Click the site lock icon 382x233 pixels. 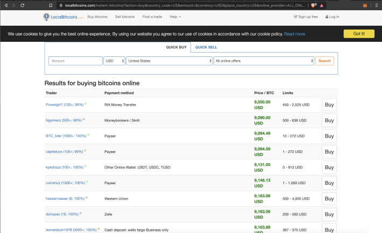[61, 5]
